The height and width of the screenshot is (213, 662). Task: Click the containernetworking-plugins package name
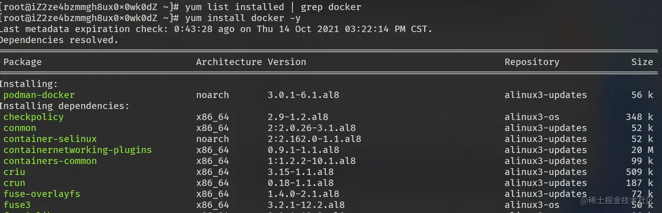[78, 150]
